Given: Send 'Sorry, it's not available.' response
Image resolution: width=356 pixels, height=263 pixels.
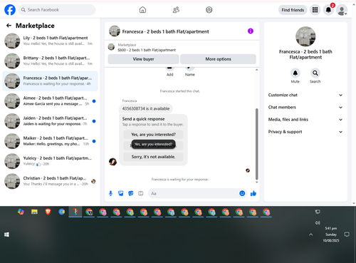Looking at the screenshot, I should point(153,157).
